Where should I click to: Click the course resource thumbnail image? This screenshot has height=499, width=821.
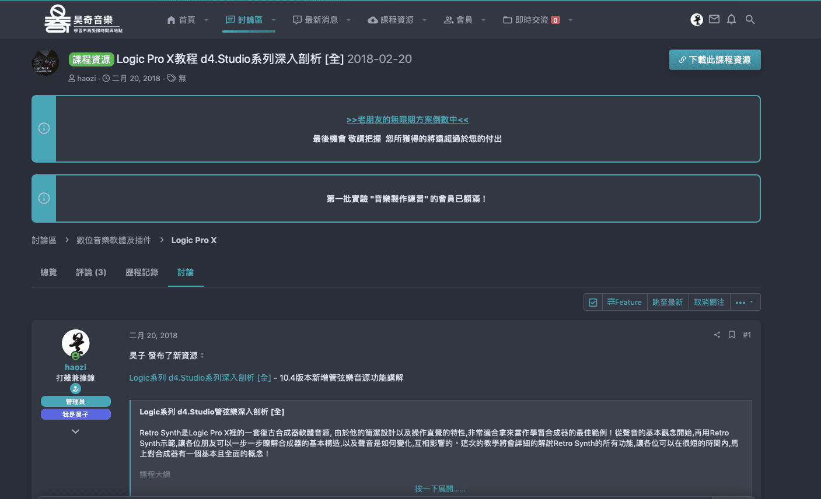coord(46,62)
